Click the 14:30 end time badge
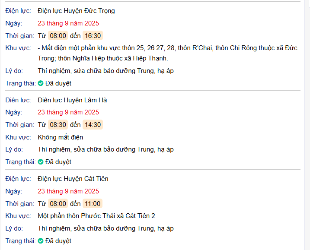 pos(93,125)
